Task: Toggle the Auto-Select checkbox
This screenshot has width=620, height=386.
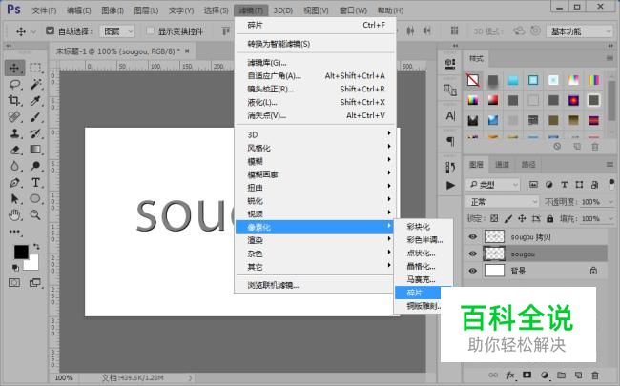Action: click(x=50, y=30)
